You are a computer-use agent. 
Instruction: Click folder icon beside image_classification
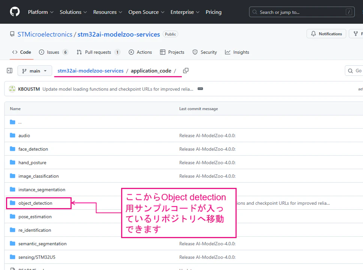pyautogui.click(x=12, y=176)
